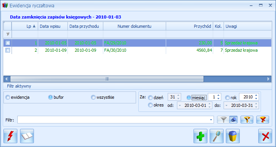Select the wszystkie radio button
276x147 pixels.
click(x=93, y=97)
